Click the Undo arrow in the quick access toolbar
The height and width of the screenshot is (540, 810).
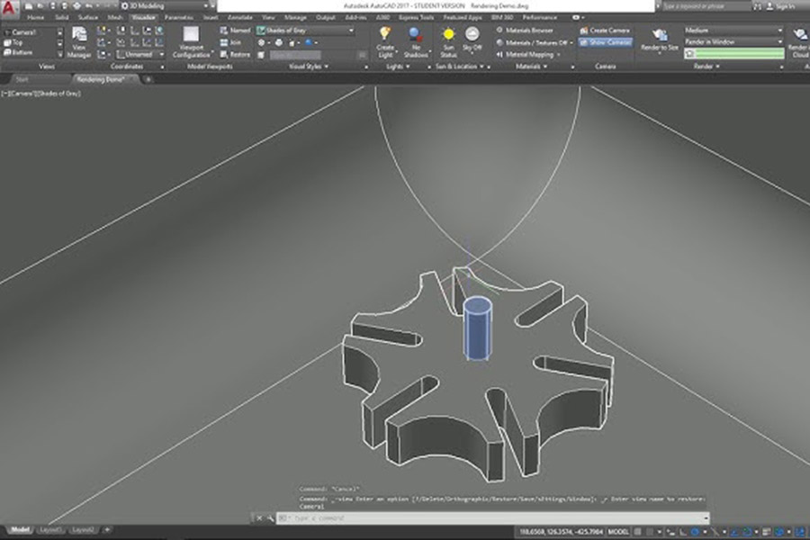pos(89,6)
